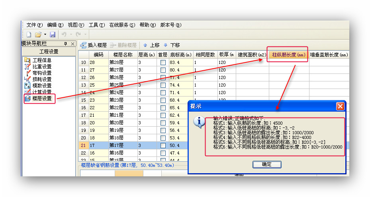Click 删除楼层 toolbar button

click(123, 45)
